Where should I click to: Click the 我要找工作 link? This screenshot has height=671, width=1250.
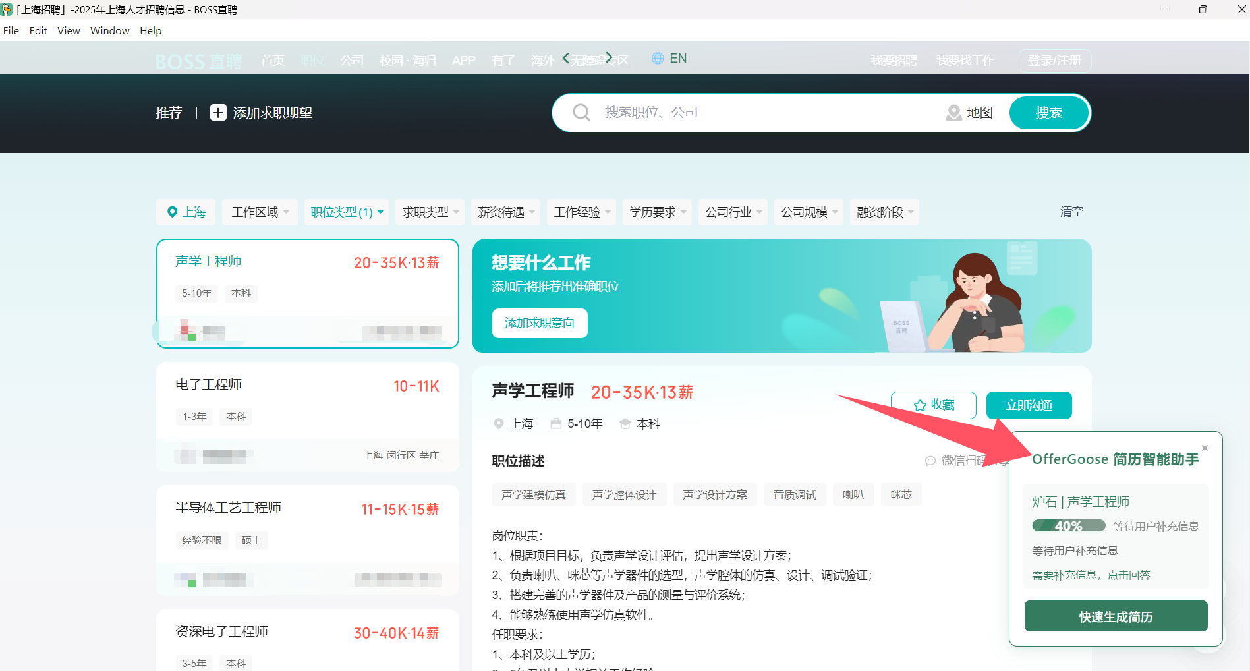966,61
